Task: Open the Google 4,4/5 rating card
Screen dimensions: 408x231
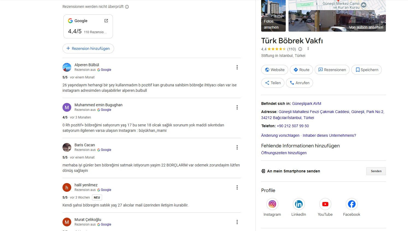Action: [88, 26]
